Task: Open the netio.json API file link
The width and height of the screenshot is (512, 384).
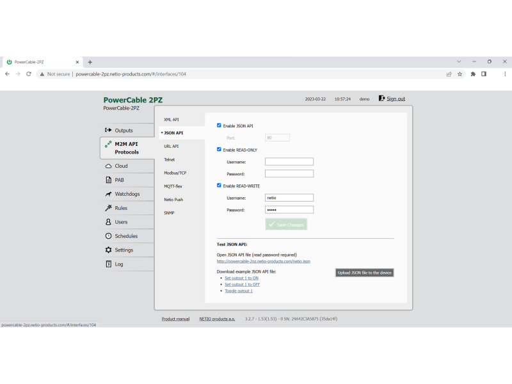Action: tap(264, 261)
